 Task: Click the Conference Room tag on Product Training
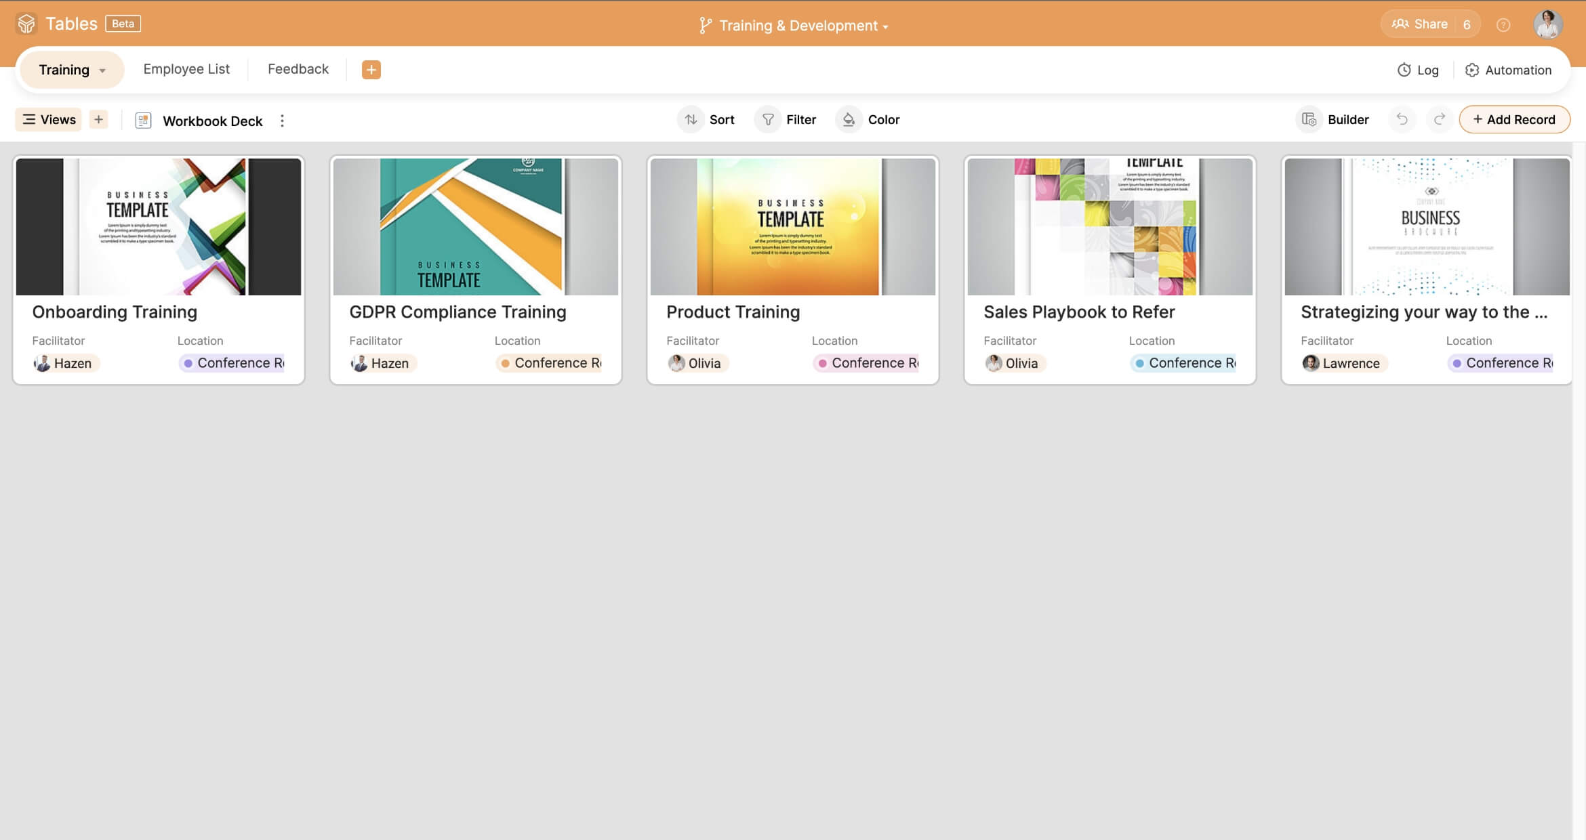click(867, 363)
